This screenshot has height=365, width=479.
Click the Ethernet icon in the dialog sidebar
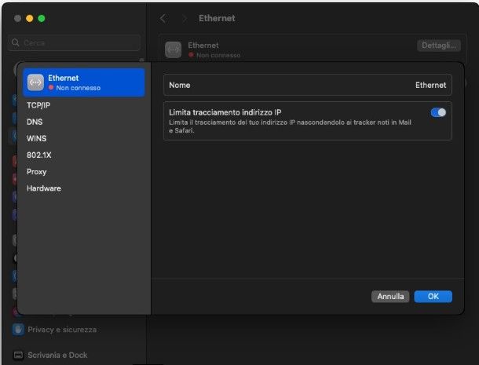(35, 82)
